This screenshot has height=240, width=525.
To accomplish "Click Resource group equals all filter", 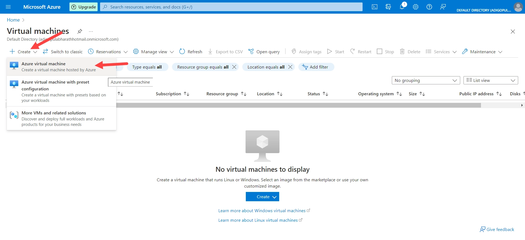I will pos(203,67).
